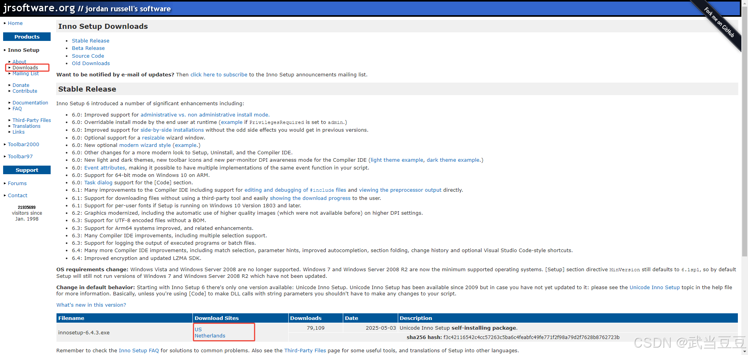The image size is (748, 355).
Task: Open the Contact page link
Action: point(18,196)
